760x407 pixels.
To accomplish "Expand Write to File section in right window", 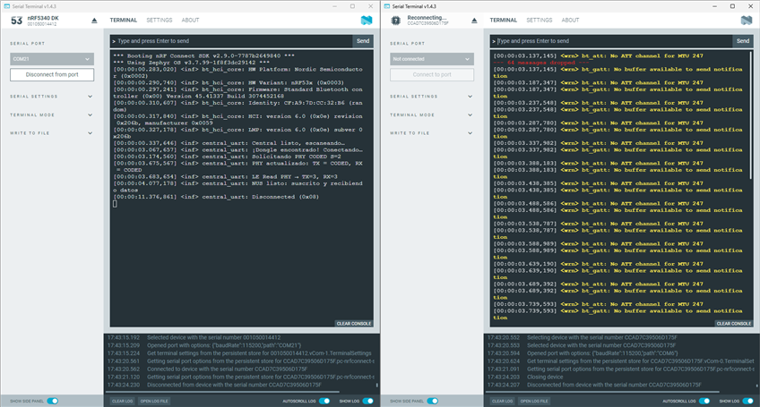I will [x=431, y=133].
